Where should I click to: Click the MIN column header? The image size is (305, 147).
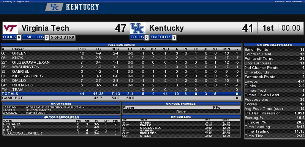pos(227,49)
